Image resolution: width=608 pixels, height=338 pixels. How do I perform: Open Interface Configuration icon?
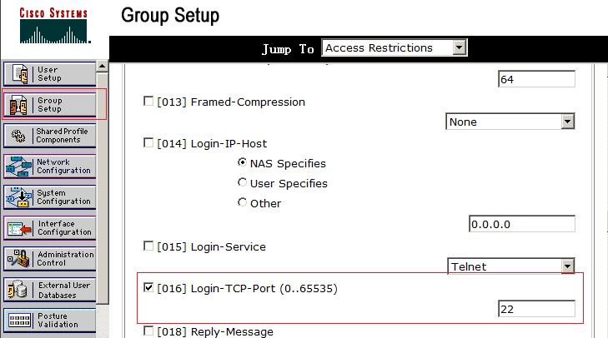click(19, 228)
